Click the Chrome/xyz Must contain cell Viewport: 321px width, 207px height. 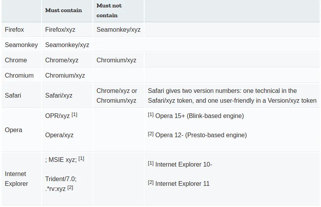coord(62,60)
